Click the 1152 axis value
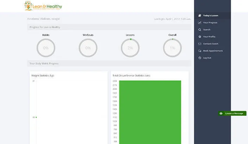The height and width of the screenshot is (144, 248). pos(115,117)
